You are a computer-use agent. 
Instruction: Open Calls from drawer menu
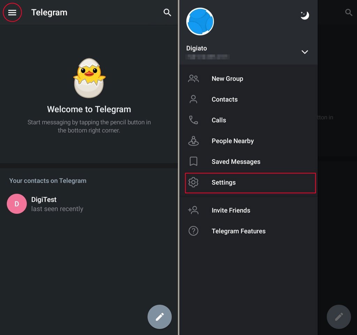click(248, 120)
